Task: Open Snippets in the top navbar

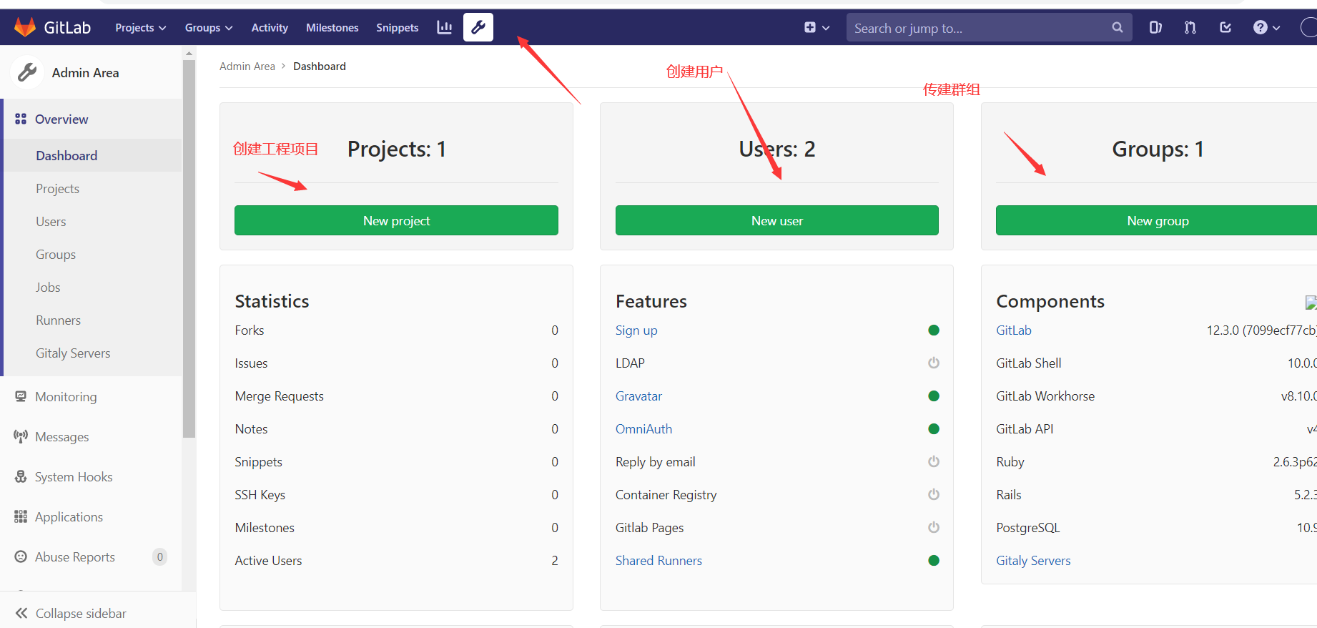Action: point(398,27)
